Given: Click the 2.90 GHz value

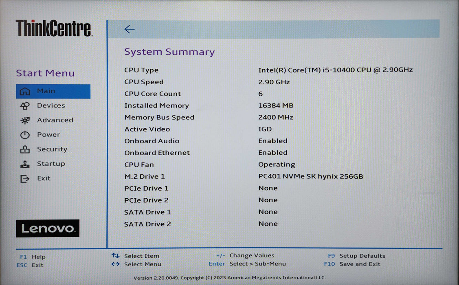Looking at the screenshot, I should click(x=274, y=82).
